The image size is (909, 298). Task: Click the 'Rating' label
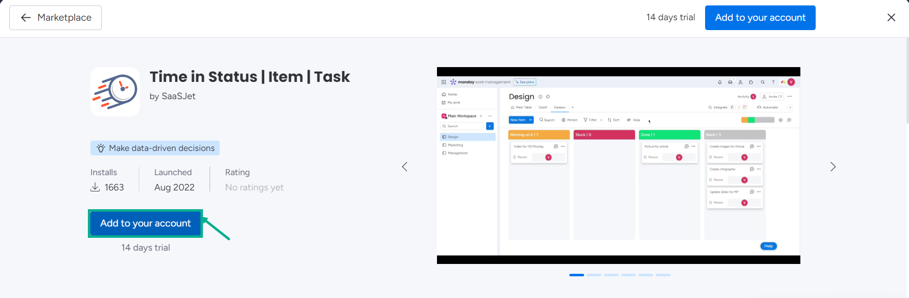click(x=237, y=172)
